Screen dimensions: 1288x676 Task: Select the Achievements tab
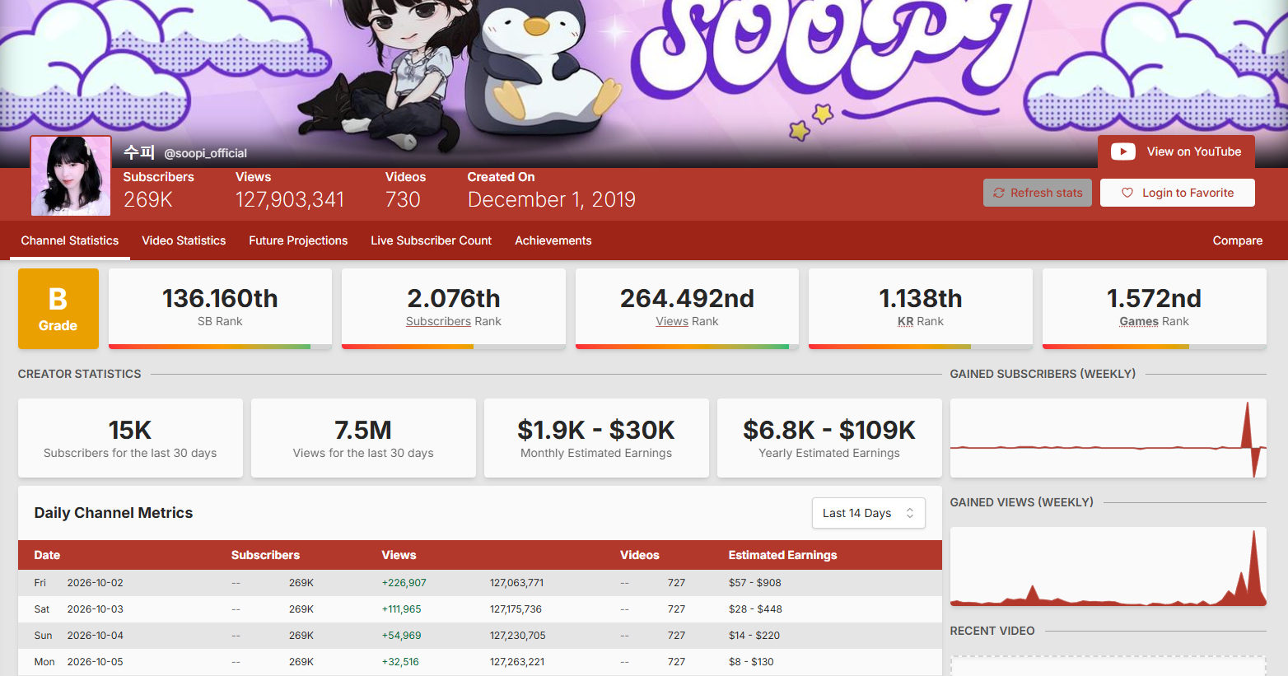553,240
